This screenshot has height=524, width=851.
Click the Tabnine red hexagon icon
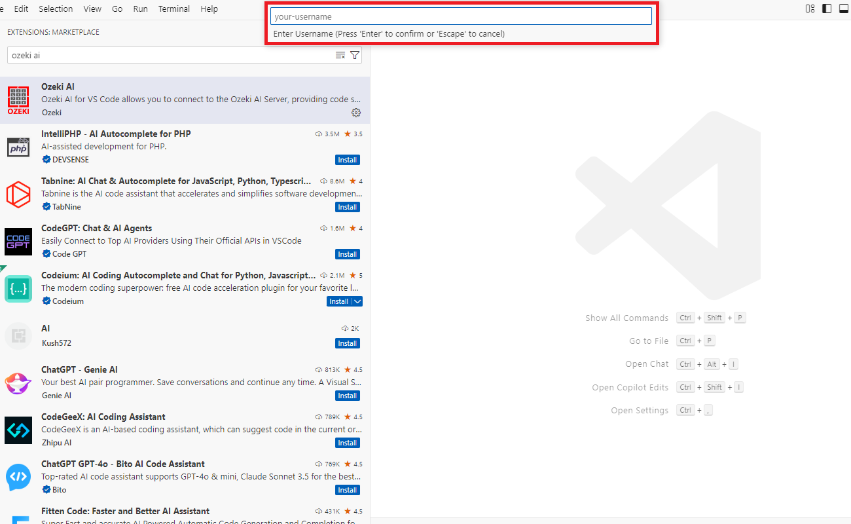tap(18, 195)
